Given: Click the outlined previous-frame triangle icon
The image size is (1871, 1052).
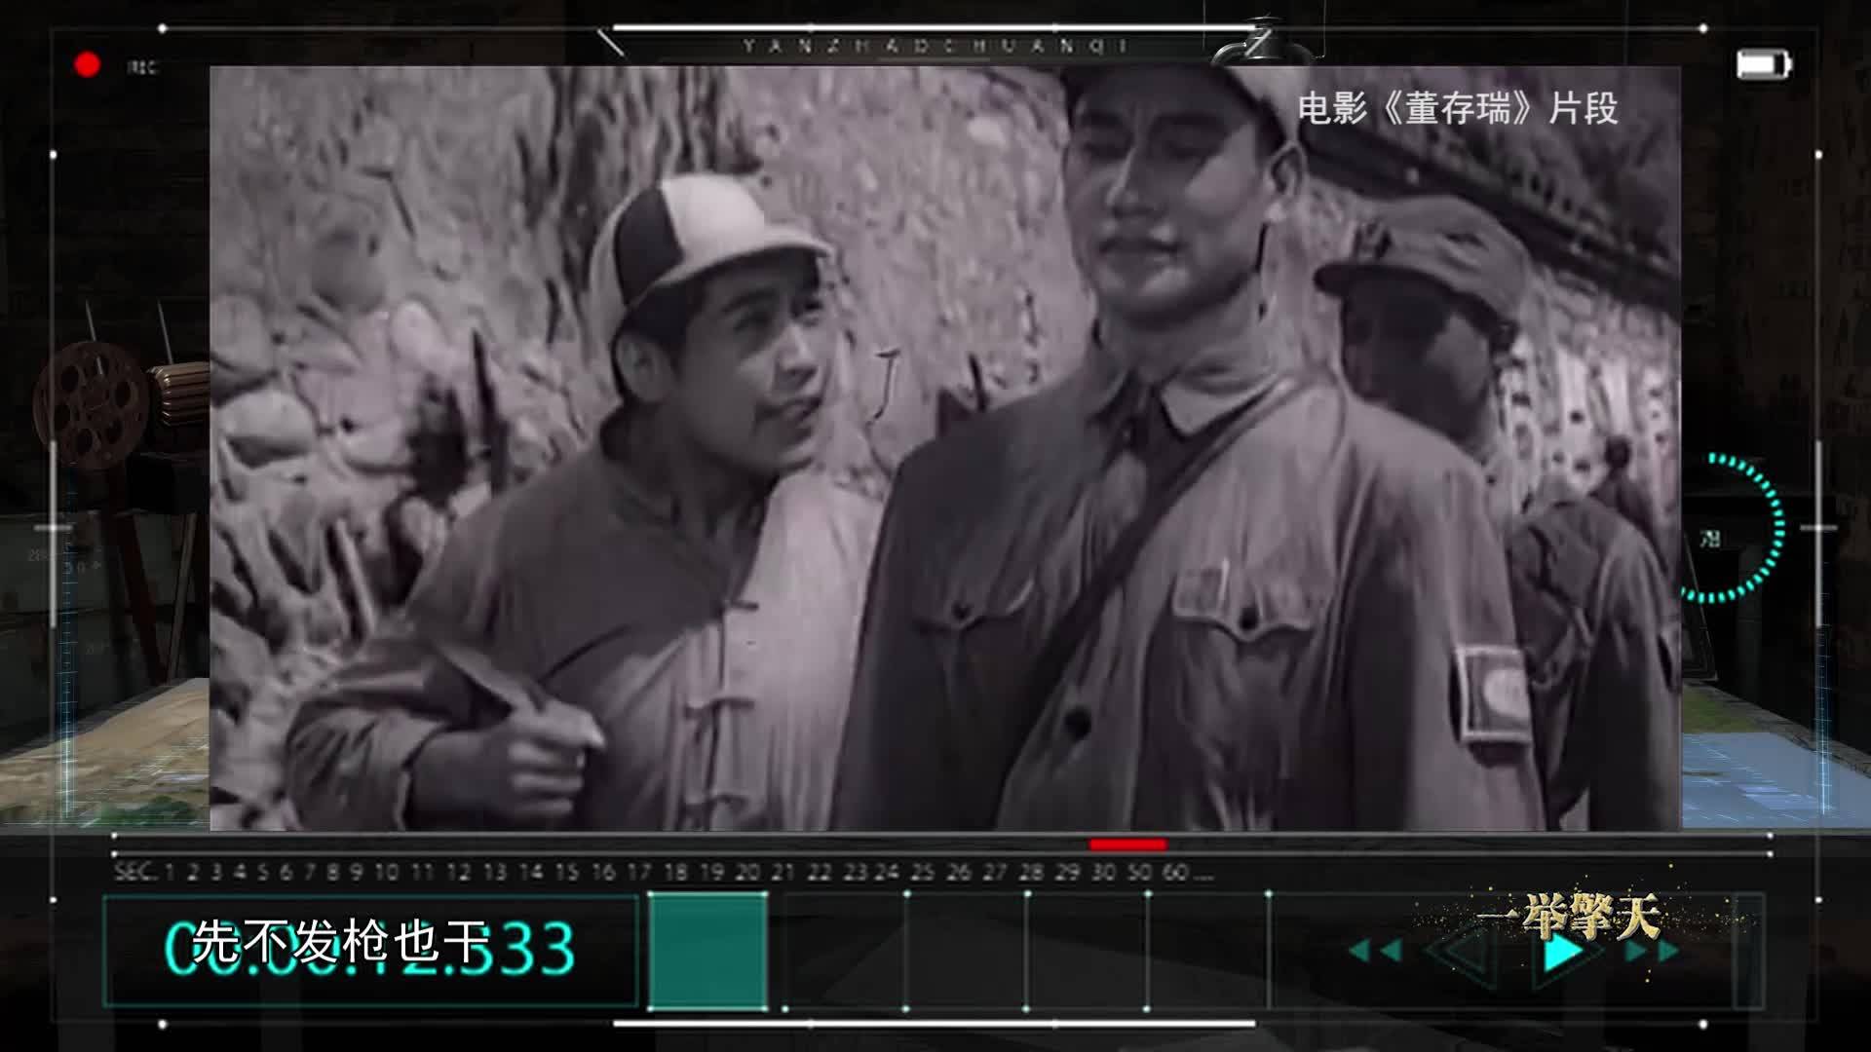Looking at the screenshot, I should [1461, 952].
